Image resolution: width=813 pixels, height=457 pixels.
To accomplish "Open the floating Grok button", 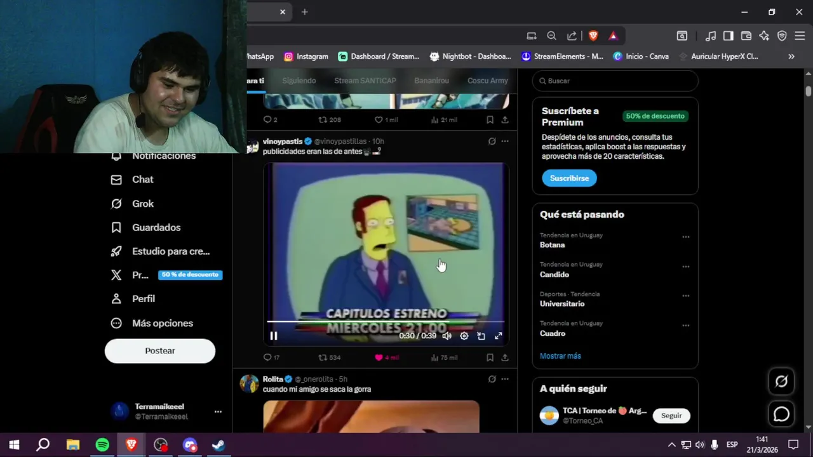I will pos(781,381).
